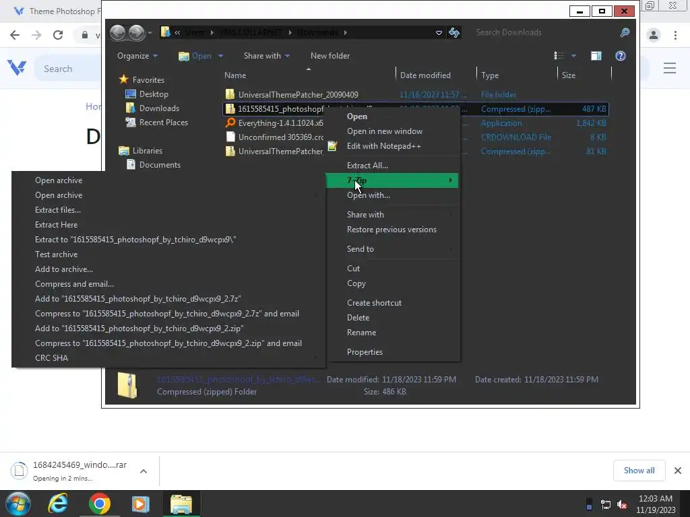Viewport: 690px width, 517px height.
Task: Click the Favorites star heading
Action: 148,80
